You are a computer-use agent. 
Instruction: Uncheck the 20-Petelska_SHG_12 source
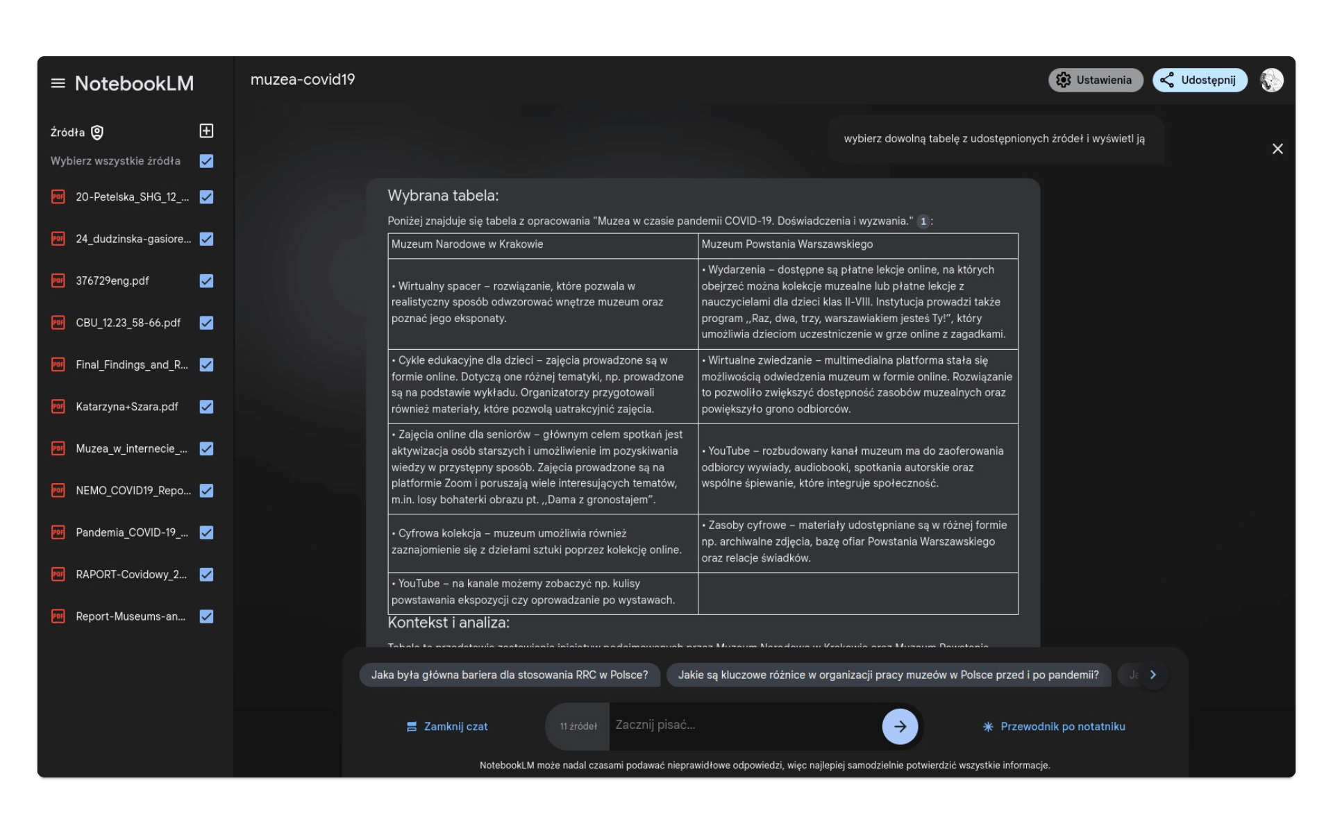206,197
